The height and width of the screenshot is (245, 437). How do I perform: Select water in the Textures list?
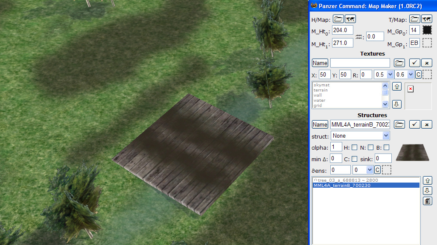coord(319,100)
